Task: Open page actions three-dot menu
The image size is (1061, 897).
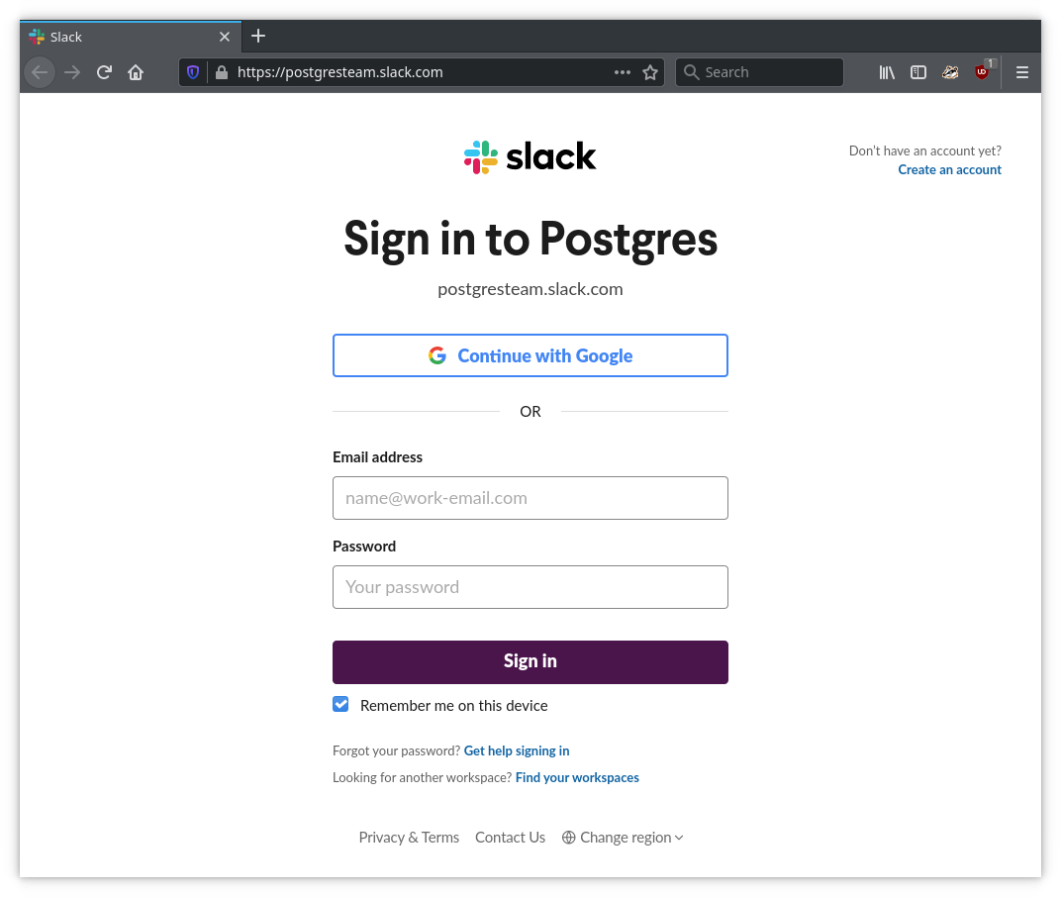Action: [x=623, y=72]
